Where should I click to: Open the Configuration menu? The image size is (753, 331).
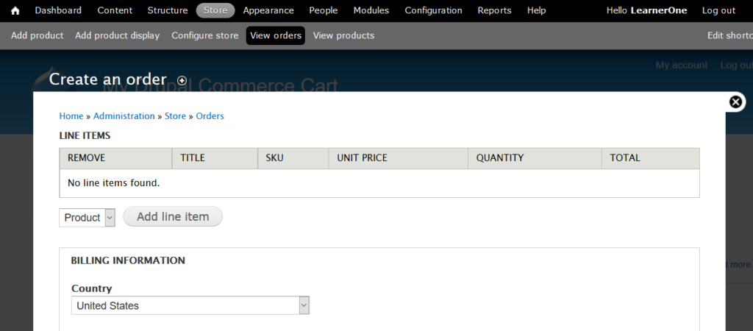pyautogui.click(x=434, y=10)
